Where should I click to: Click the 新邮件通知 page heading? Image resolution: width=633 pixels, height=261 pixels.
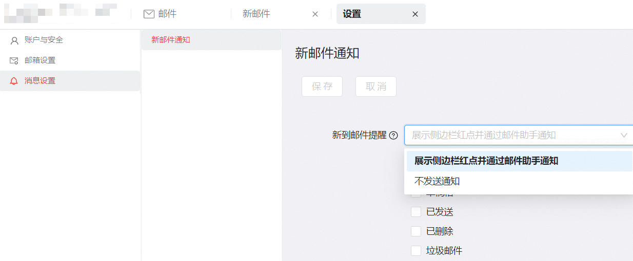click(327, 54)
